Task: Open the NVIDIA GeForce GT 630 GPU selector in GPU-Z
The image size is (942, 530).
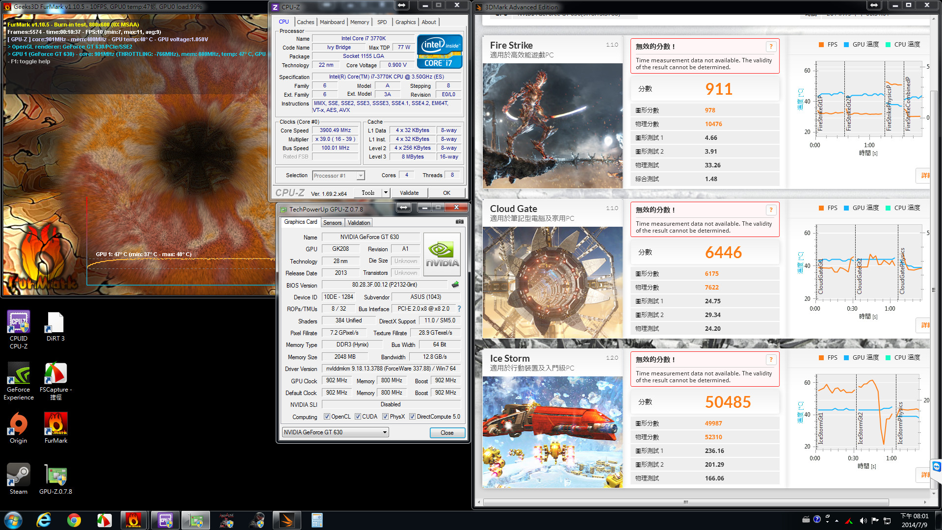Action: [x=335, y=432]
